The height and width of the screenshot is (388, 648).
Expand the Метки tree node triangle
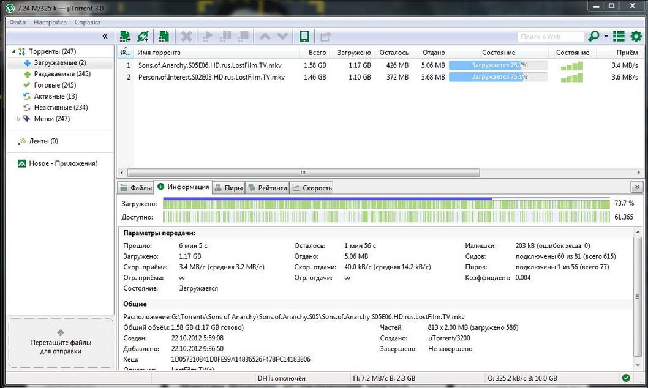18,119
